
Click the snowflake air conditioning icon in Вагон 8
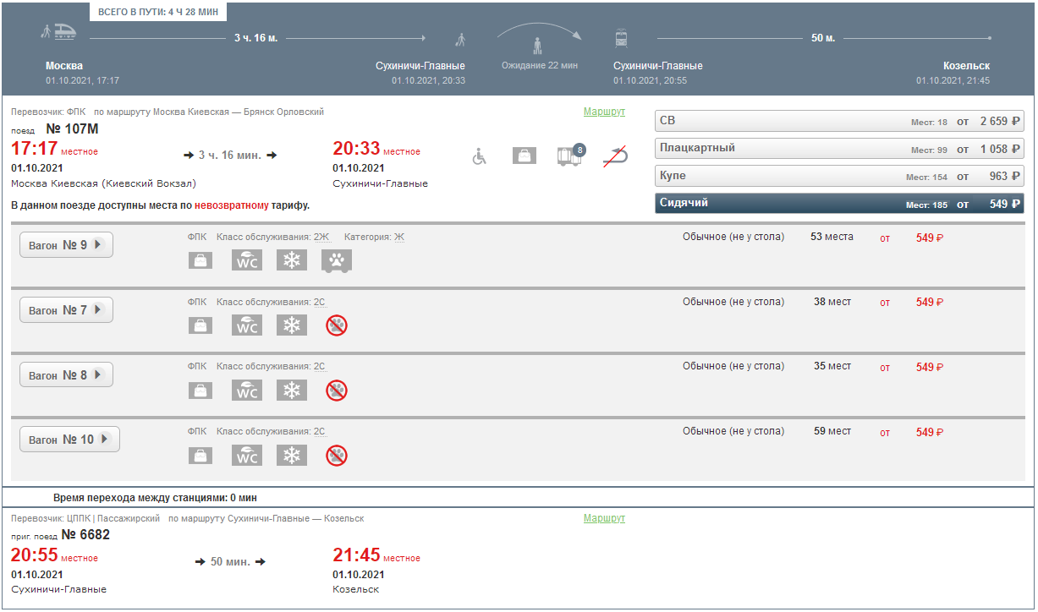(x=292, y=391)
